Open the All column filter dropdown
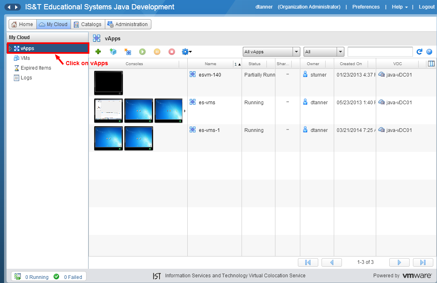 pos(340,52)
